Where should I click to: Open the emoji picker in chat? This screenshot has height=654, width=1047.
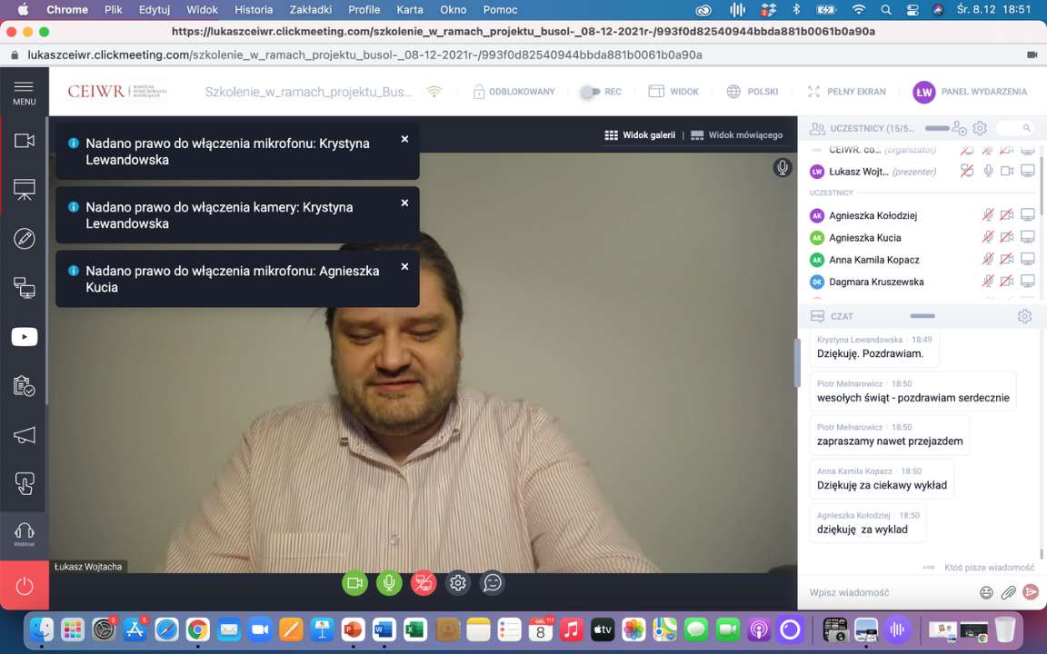pyautogui.click(x=986, y=592)
